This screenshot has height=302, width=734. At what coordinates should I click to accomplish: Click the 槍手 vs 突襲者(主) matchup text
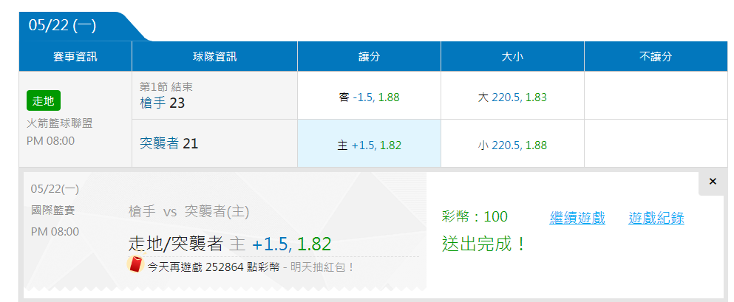click(x=188, y=212)
